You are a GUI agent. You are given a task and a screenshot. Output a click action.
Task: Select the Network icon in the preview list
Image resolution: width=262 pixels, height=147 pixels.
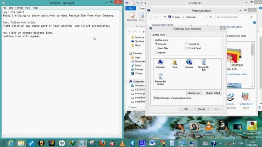pyautogui.click(x=189, y=64)
